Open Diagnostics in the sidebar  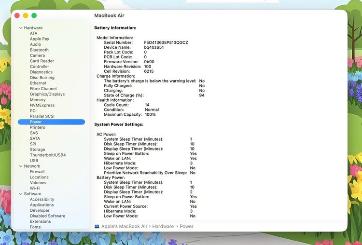coord(41,72)
